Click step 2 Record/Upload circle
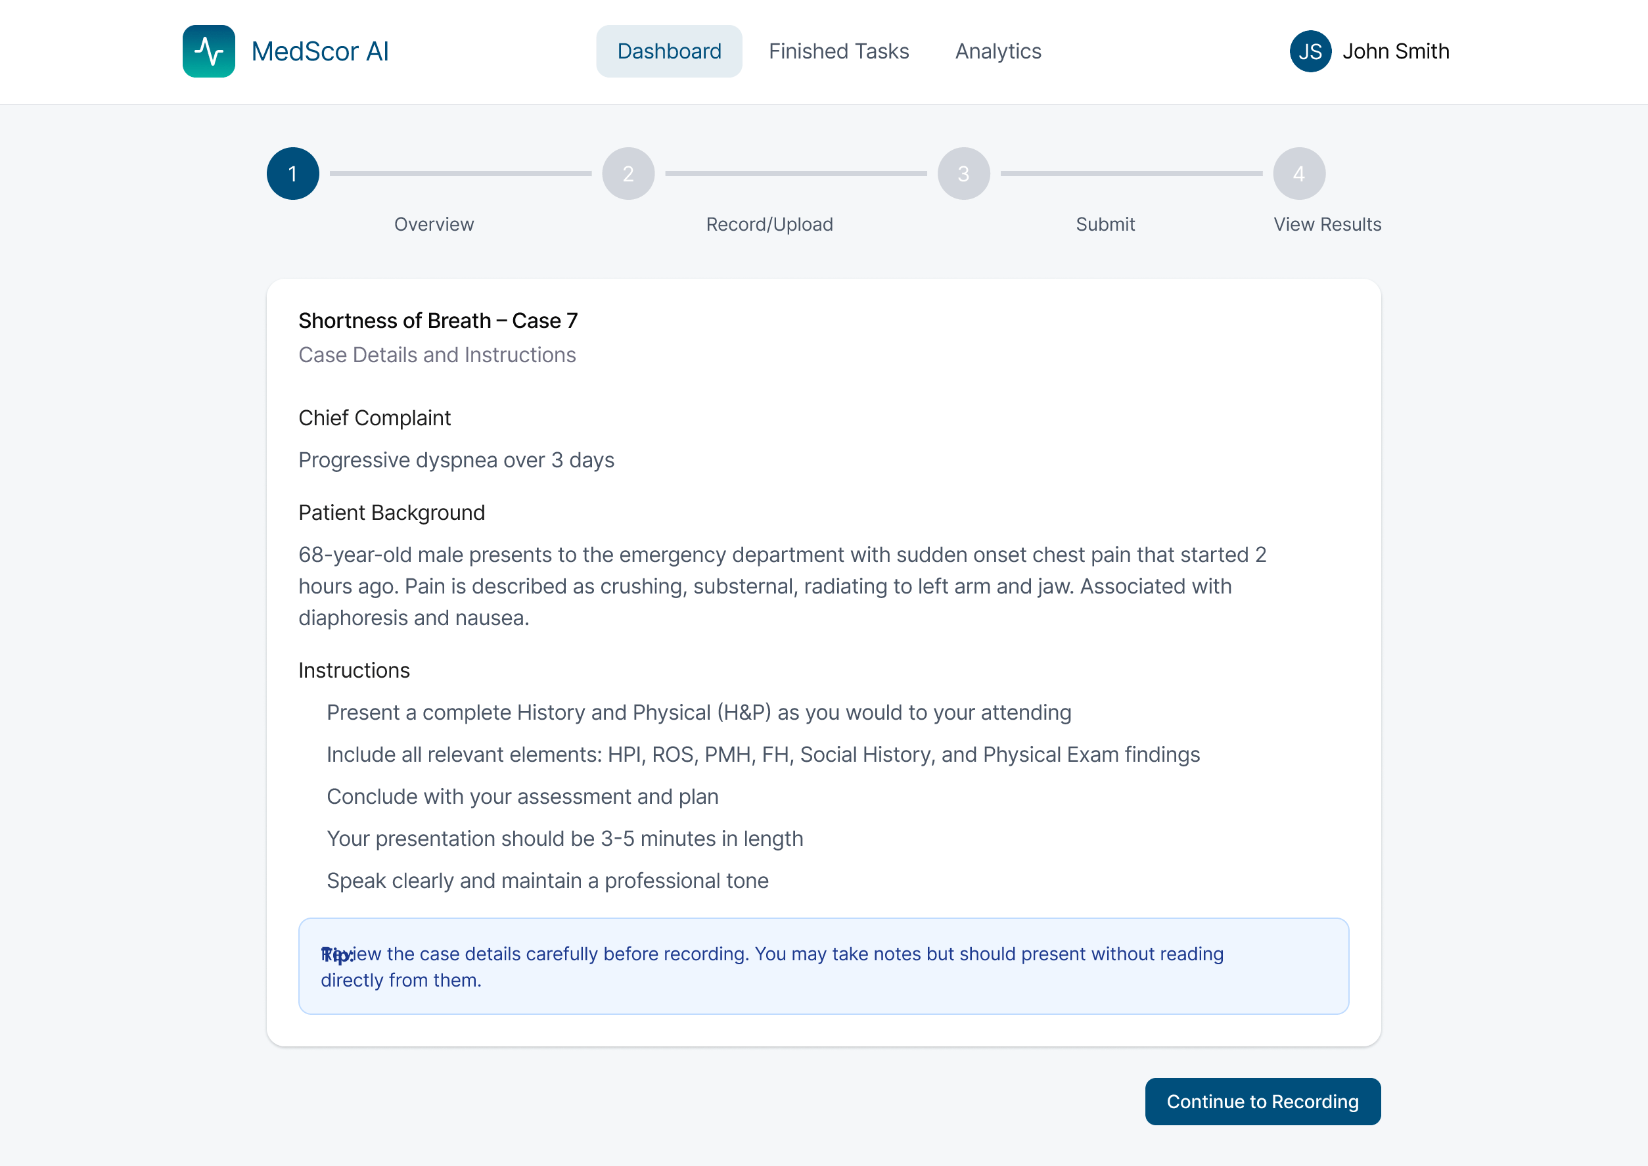This screenshot has height=1166, width=1648. click(x=628, y=173)
